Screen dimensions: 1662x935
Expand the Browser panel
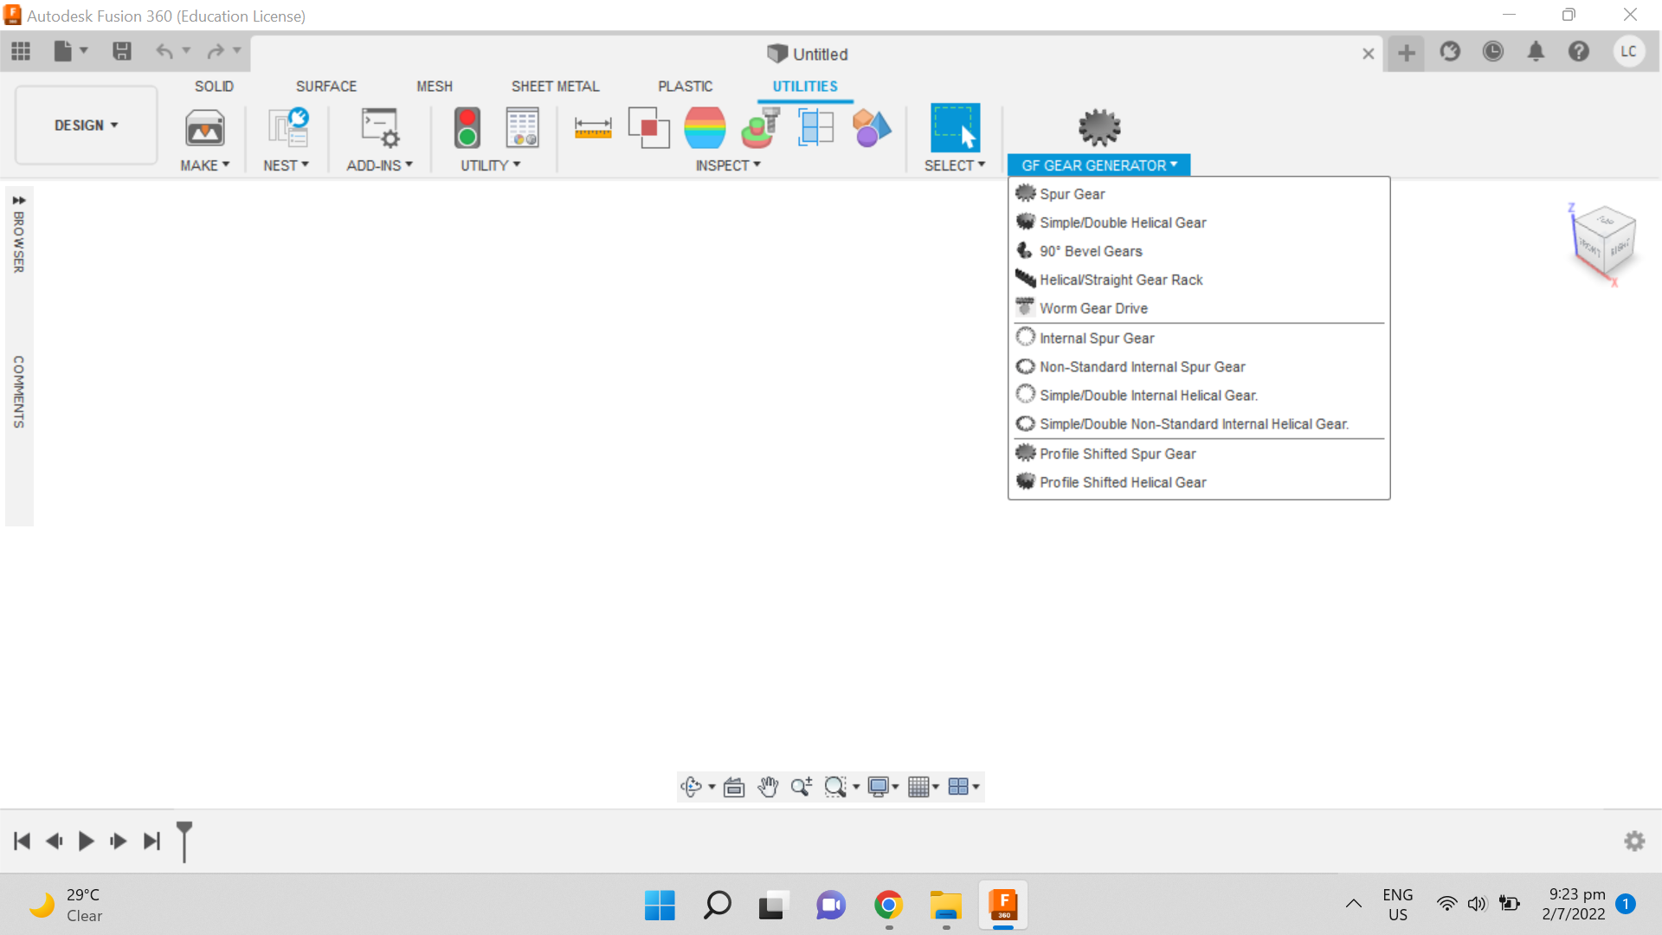(x=18, y=200)
